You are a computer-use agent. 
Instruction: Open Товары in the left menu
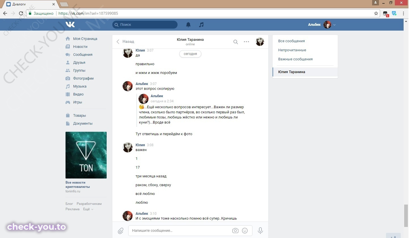(x=79, y=116)
